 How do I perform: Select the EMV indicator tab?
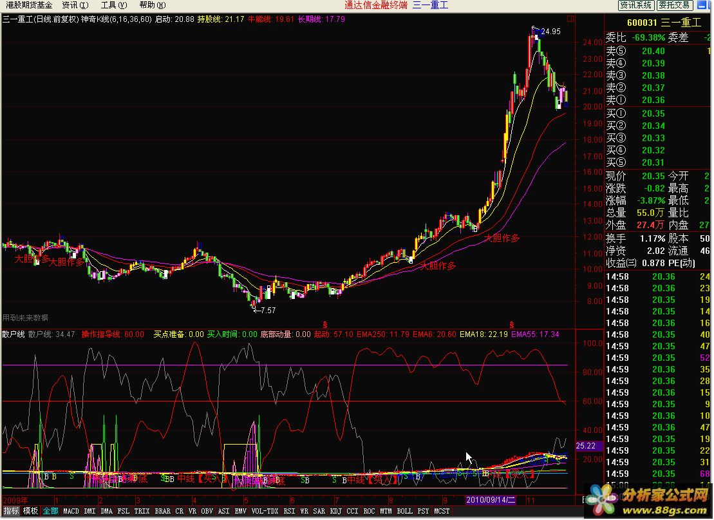click(x=240, y=512)
